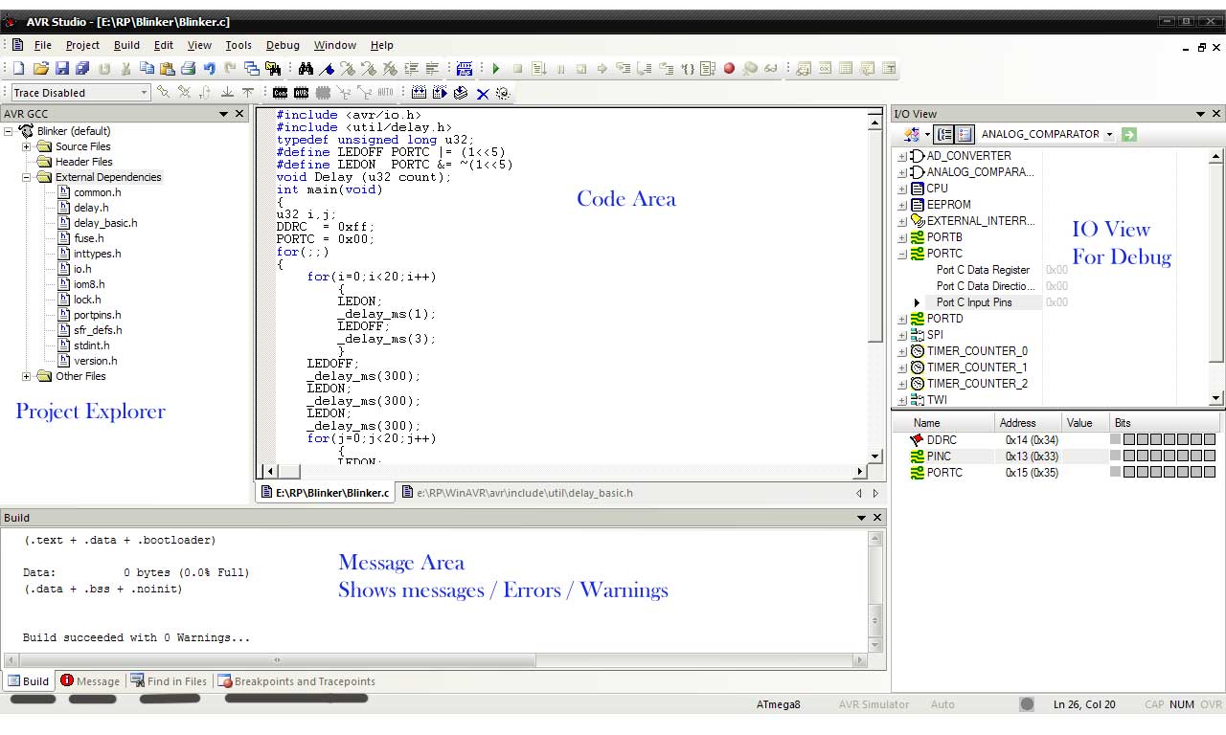
Task: Start debugging with the green play icon
Action: 496,68
